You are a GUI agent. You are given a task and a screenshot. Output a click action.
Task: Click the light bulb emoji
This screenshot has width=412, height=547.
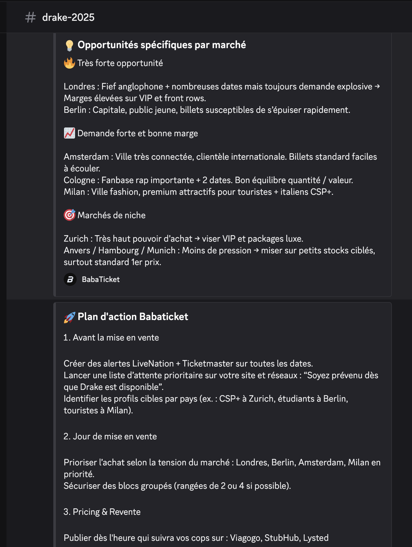(69, 45)
